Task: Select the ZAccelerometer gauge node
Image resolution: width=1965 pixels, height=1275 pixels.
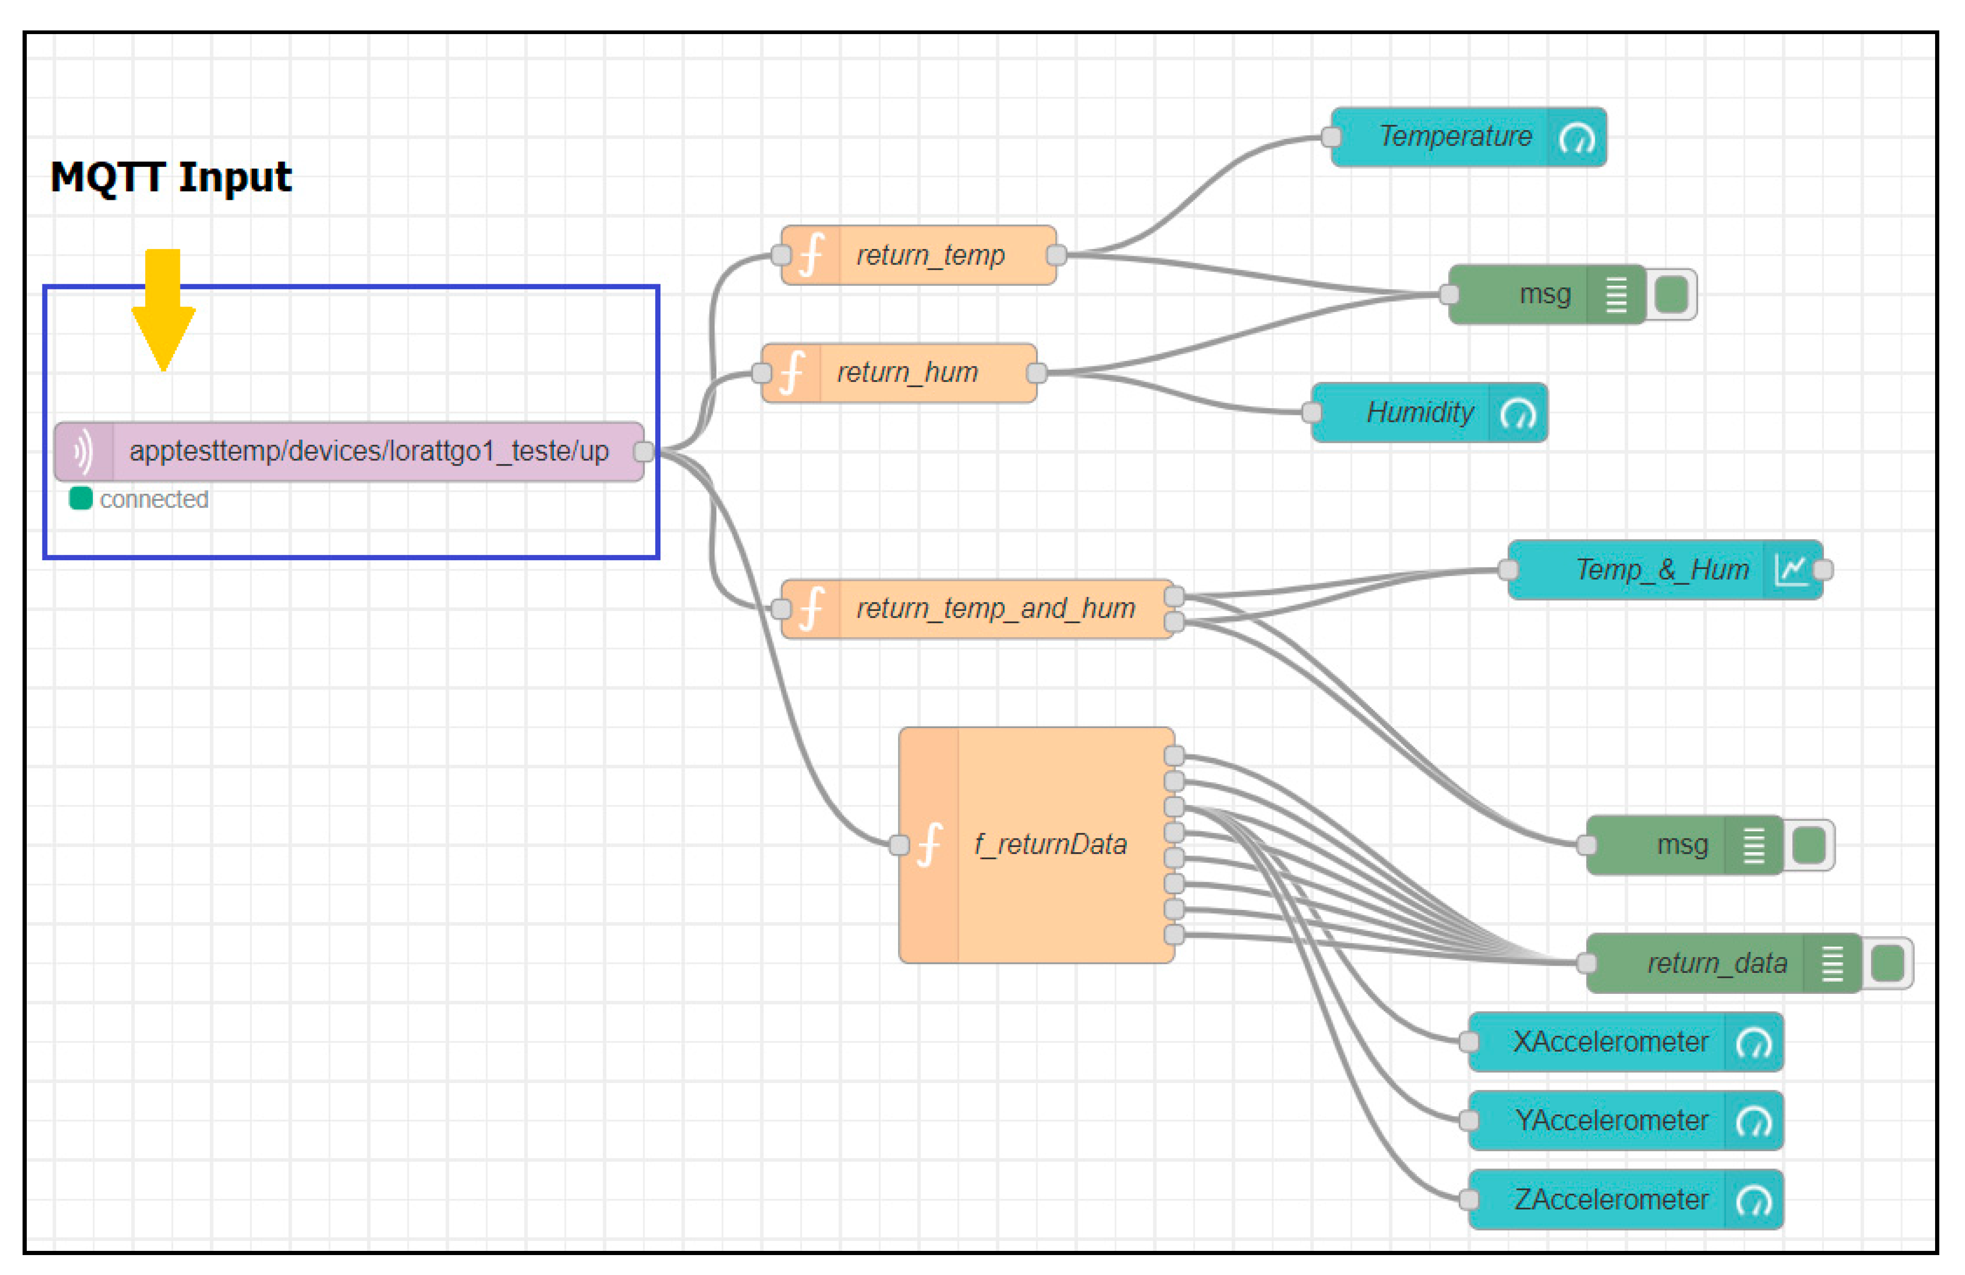Action: coord(1610,1199)
